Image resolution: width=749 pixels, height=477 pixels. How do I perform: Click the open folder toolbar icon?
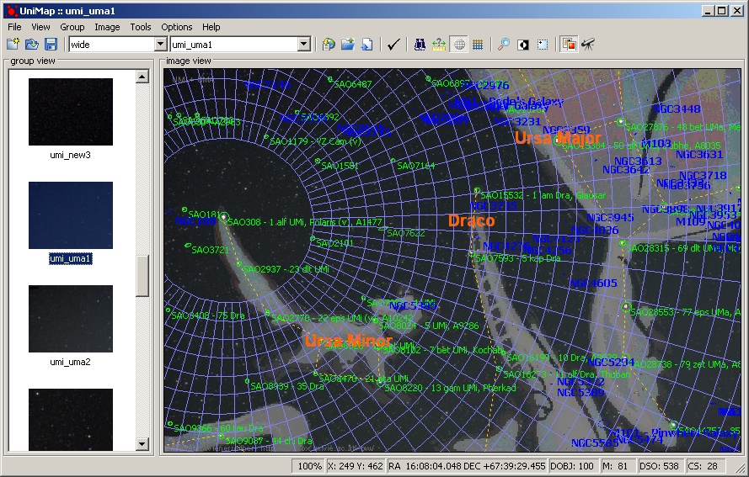[31, 45]
